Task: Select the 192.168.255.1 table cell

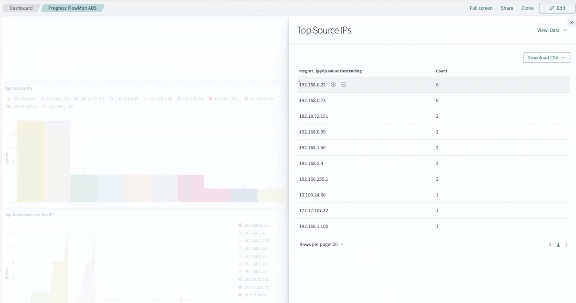Action: pyautogui.click(x=314, y=179)
